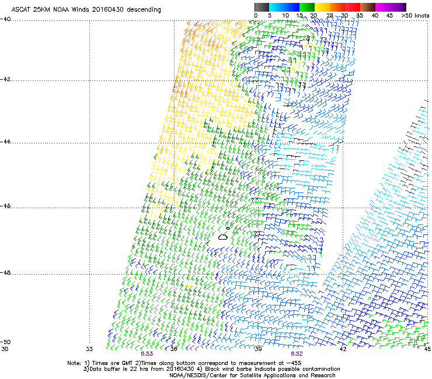Click the '39' longitude axis label
Screen dimensions: 432x379
click(x=258, y=349)
